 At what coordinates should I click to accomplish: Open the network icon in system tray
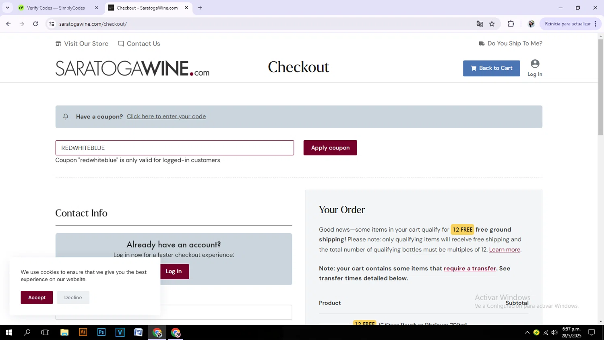coord(546,332)
